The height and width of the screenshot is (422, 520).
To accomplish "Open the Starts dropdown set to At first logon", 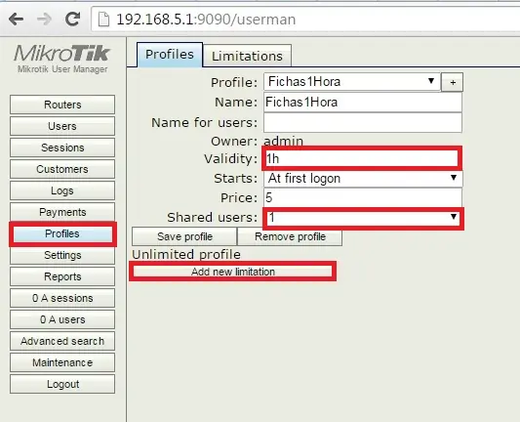I will coord(363,179).
